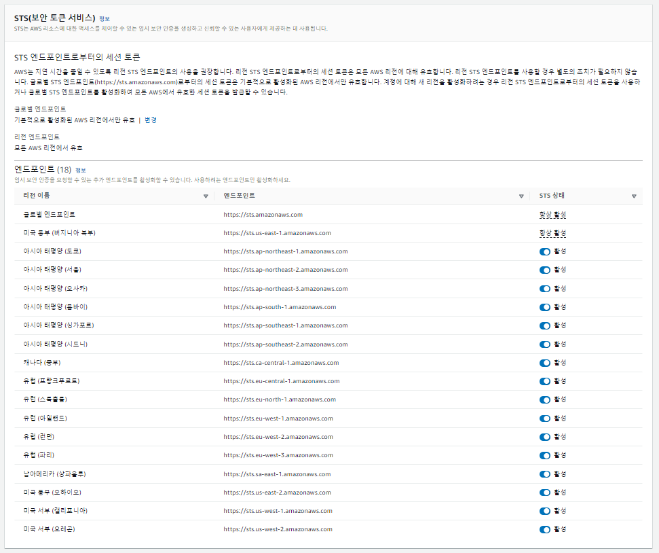Toggle STS for 아시아 태평양 (뭄바이)
659x553 pixels.
click(545, 307)
